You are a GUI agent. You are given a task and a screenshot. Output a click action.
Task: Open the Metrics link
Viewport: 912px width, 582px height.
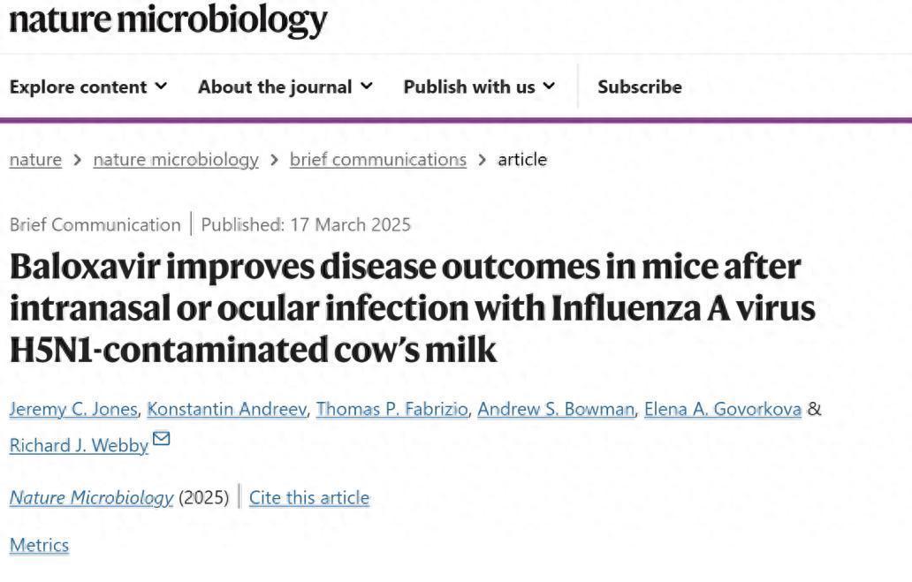tap(39, 546)
